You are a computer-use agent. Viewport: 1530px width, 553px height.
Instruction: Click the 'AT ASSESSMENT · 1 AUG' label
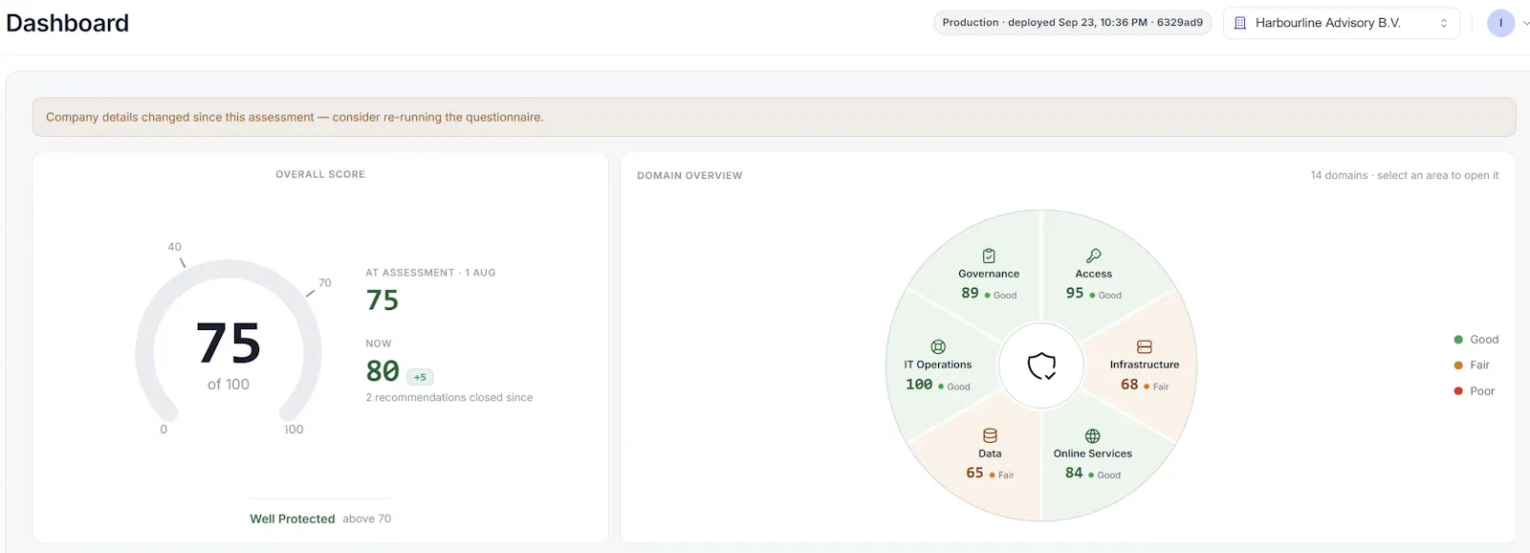tap(430, 273)
